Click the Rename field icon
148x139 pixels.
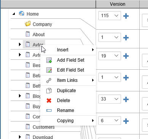click(x=49, y=110)
